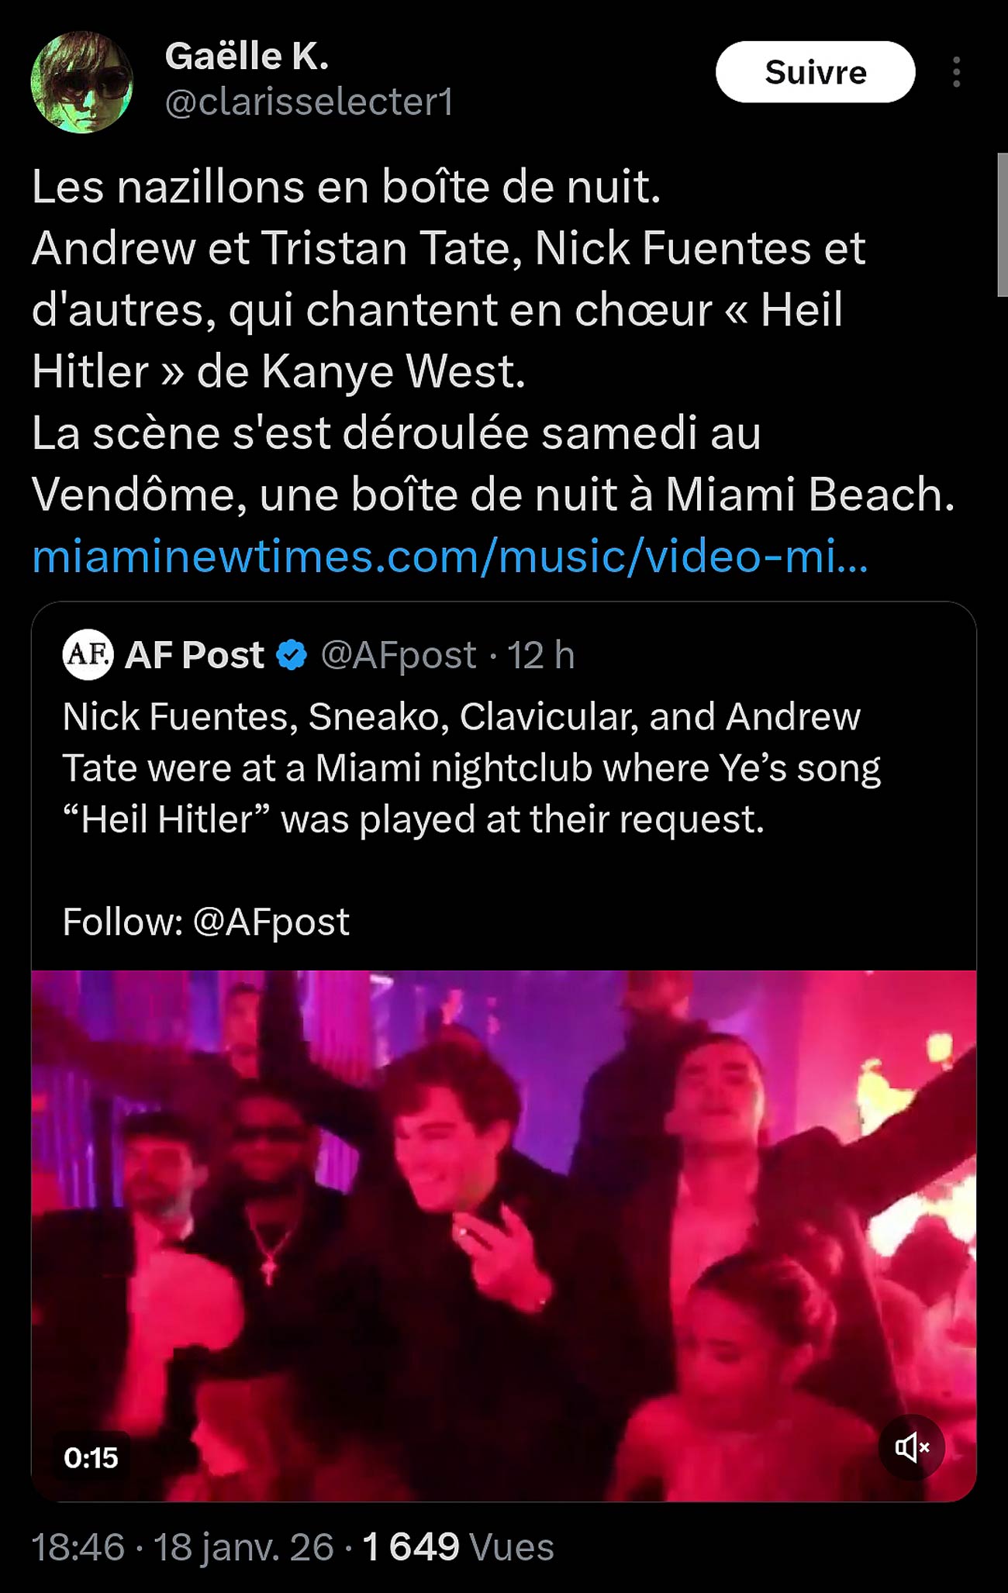Play the quoted nightclub video
The image size is (1008, 1593).
click(x=504, y=1233)
